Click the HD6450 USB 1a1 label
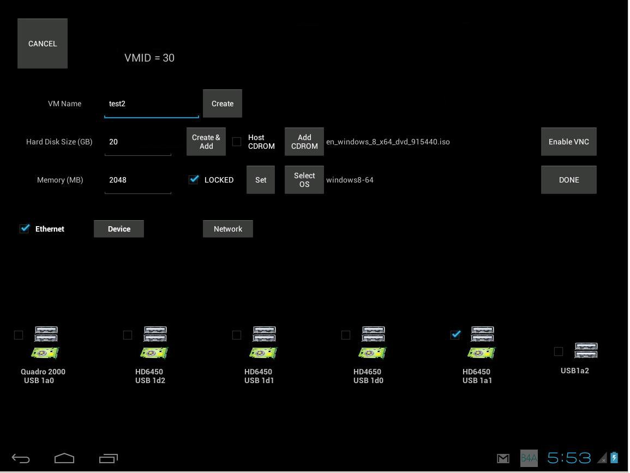630x473 pixels. pos(477,376)
